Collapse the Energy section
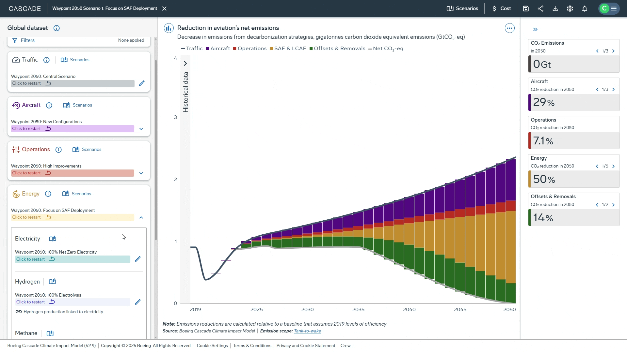This screenshot has width=627, height=352. [x=141, y=217]
